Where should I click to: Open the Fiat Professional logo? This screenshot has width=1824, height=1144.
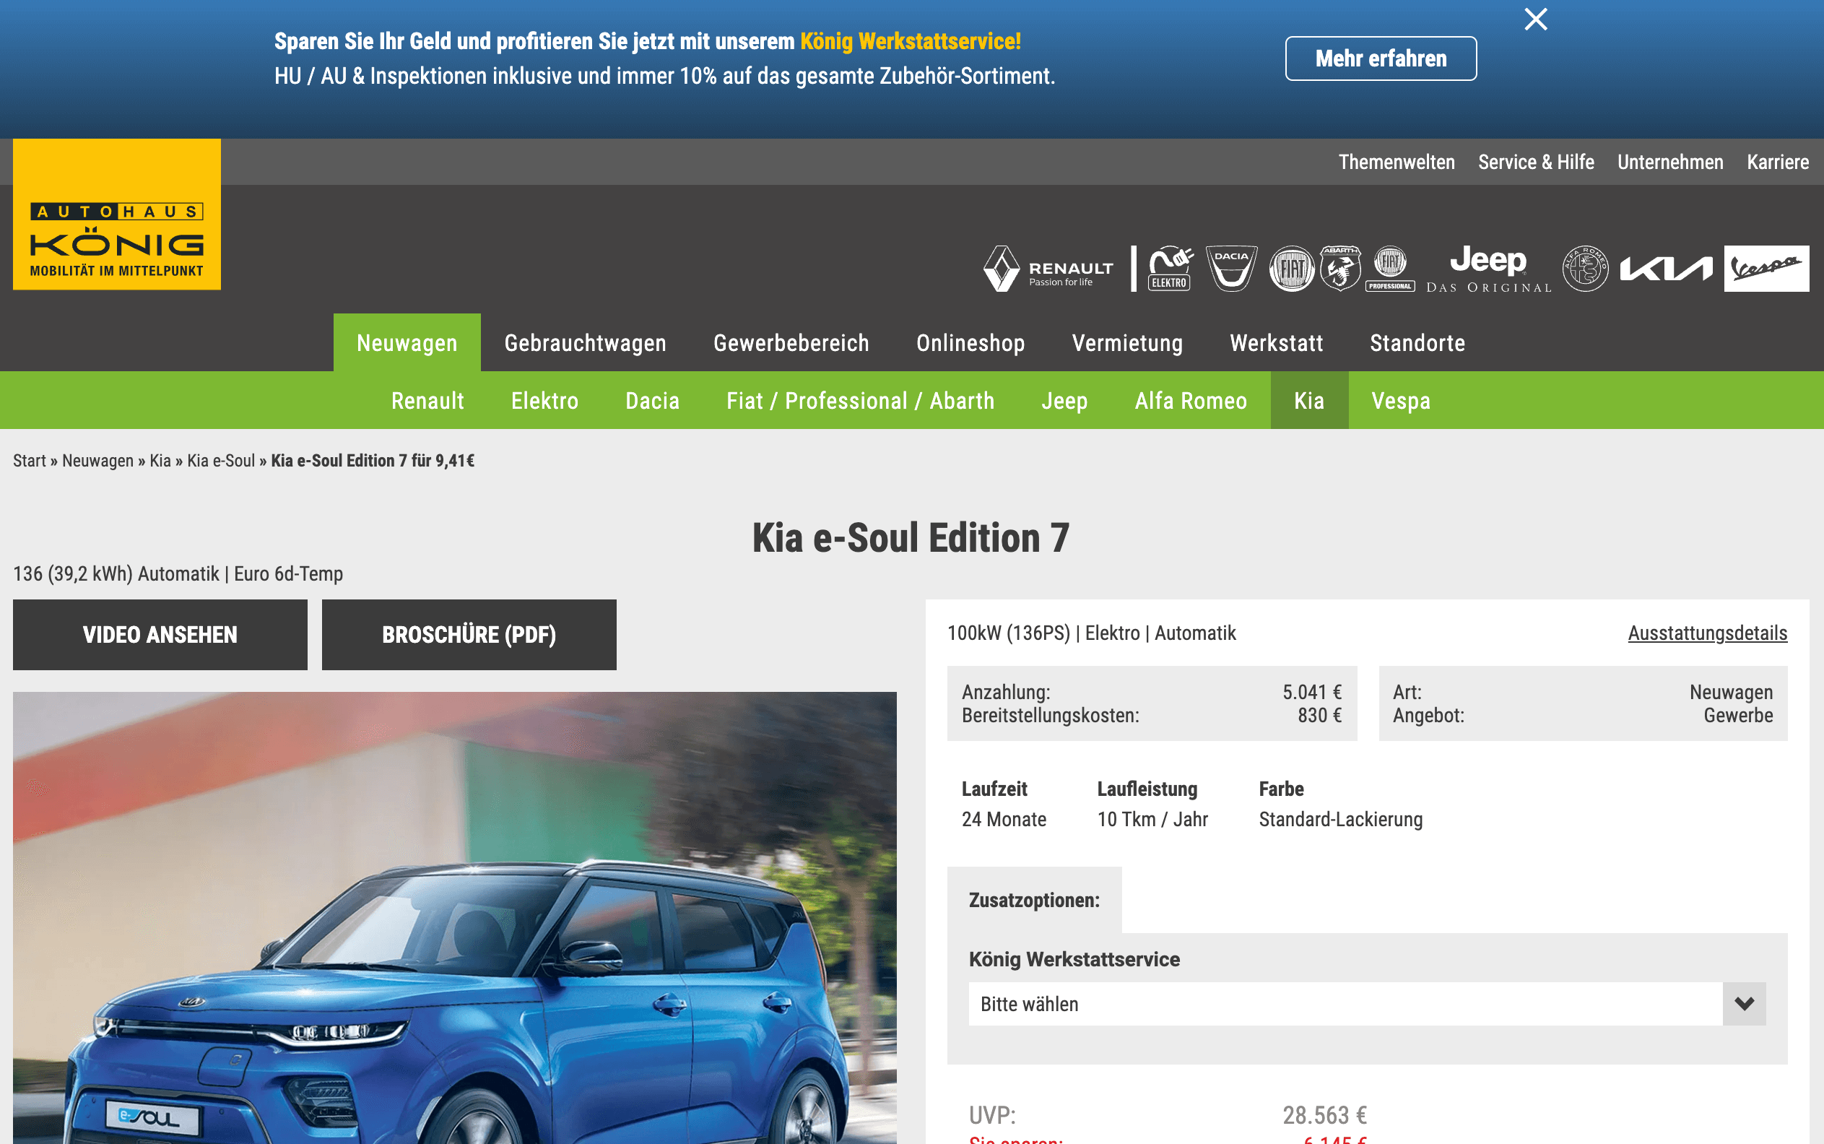1391,269
